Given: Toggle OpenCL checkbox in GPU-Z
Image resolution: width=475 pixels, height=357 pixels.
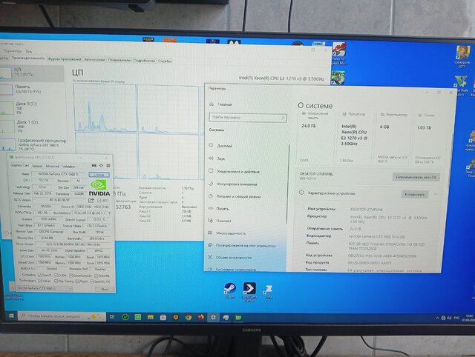Looking at the screenshot, I should point(39,275).
